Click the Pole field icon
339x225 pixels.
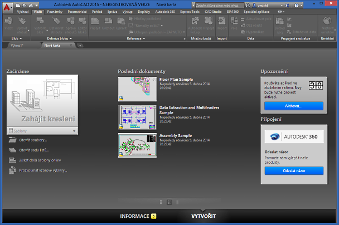[x=234, y=21]
